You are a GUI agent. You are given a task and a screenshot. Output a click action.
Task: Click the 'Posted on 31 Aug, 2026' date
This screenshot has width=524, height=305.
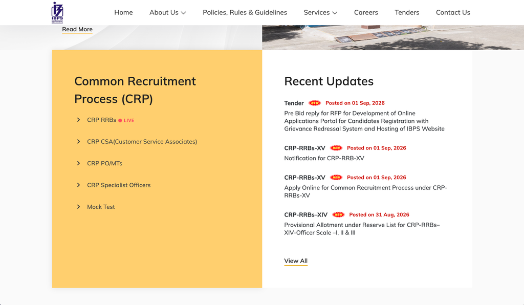pos(379,215)
